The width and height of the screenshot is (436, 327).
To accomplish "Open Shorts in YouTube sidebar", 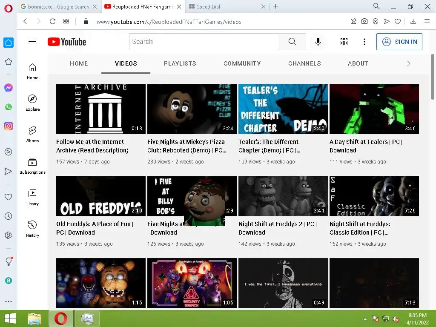I will click(x=32, y=134).
